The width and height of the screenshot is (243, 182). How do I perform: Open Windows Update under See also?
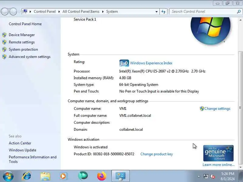[22, 150]
